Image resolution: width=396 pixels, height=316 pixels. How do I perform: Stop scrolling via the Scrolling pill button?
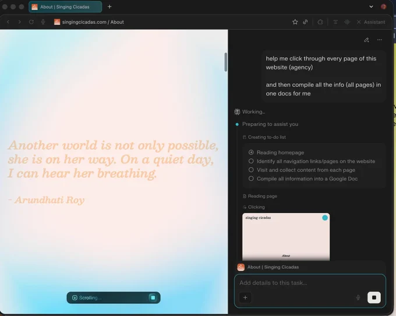153,297
